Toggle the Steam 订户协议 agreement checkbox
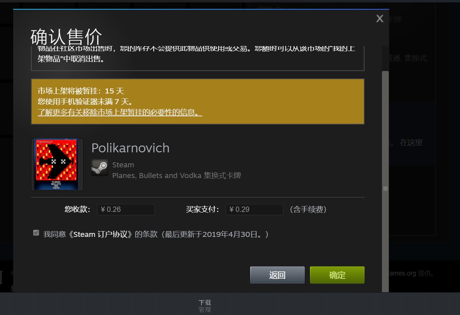 pos(36,233)
